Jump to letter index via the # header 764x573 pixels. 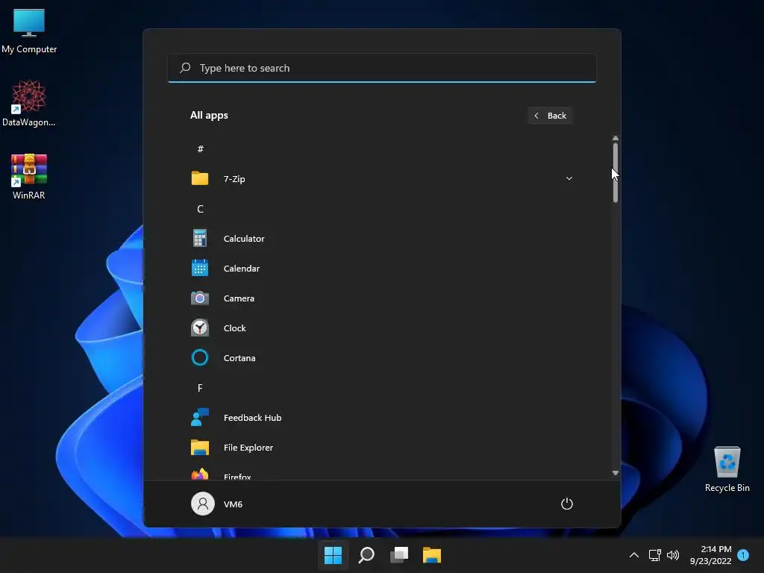coord(200,148)
